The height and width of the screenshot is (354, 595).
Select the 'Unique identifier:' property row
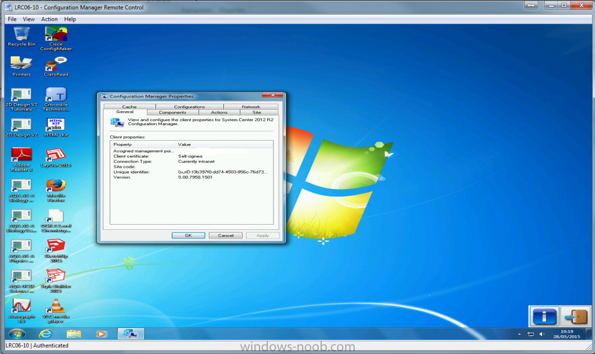pos(191,172)
